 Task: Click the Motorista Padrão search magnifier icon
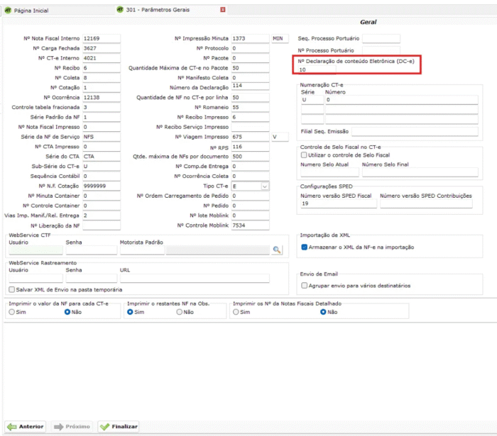(277, 250)
